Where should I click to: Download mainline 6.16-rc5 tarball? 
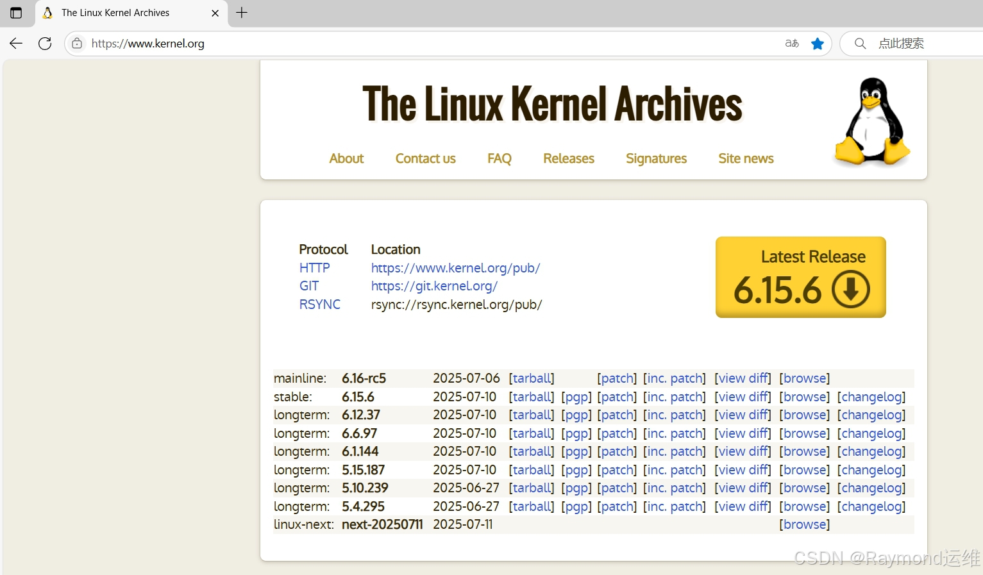pos(532,378)
